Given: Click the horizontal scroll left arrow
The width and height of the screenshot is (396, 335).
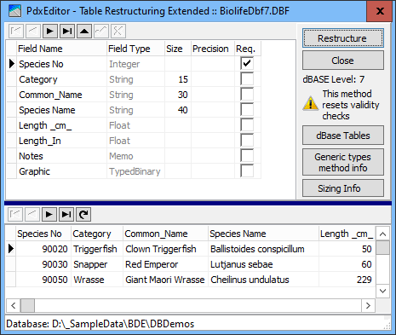Looking at the screenshot, I should click(13, 305).
